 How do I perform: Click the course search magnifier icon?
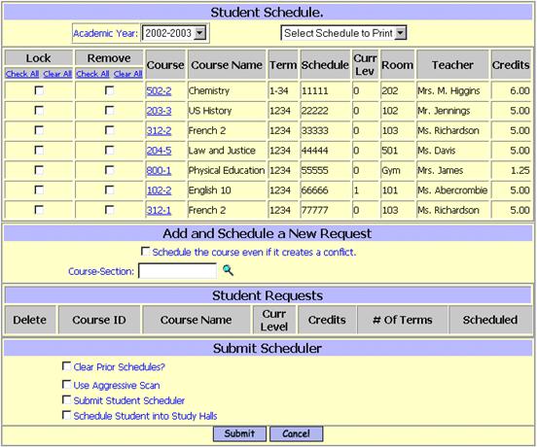(x=228, y=270)
